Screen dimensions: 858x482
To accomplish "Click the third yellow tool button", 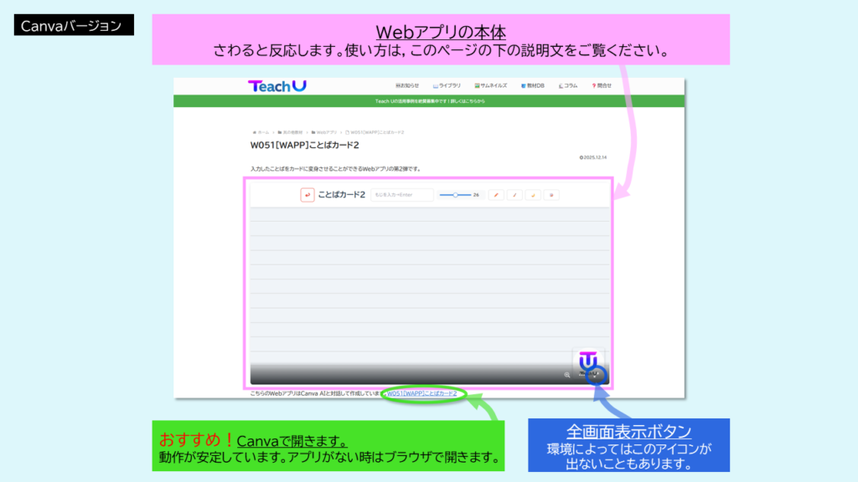I will [533, 195].
